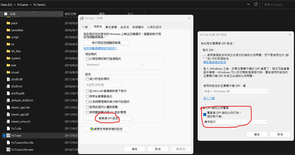The width and height of the screenshot is (295, 155).
Task: Expand the chevron after PcGame in path
Action: tap(31, 5)
